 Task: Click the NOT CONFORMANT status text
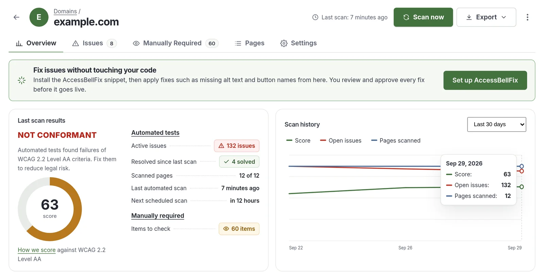[57, 135]
